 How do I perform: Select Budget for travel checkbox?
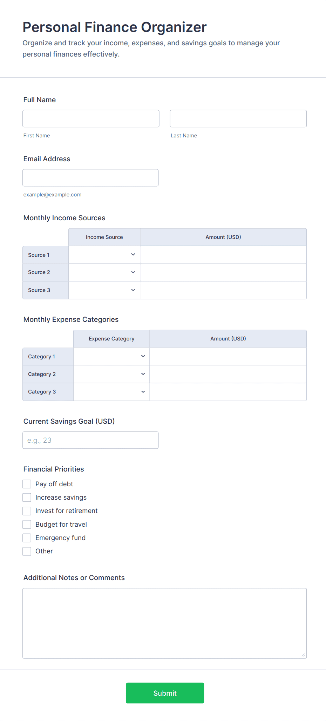click(x=27, y=525)
